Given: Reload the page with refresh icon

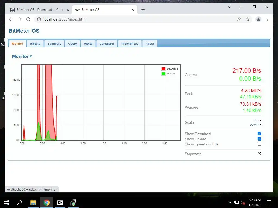Looking at the screenshot, I should coord(28,19).
